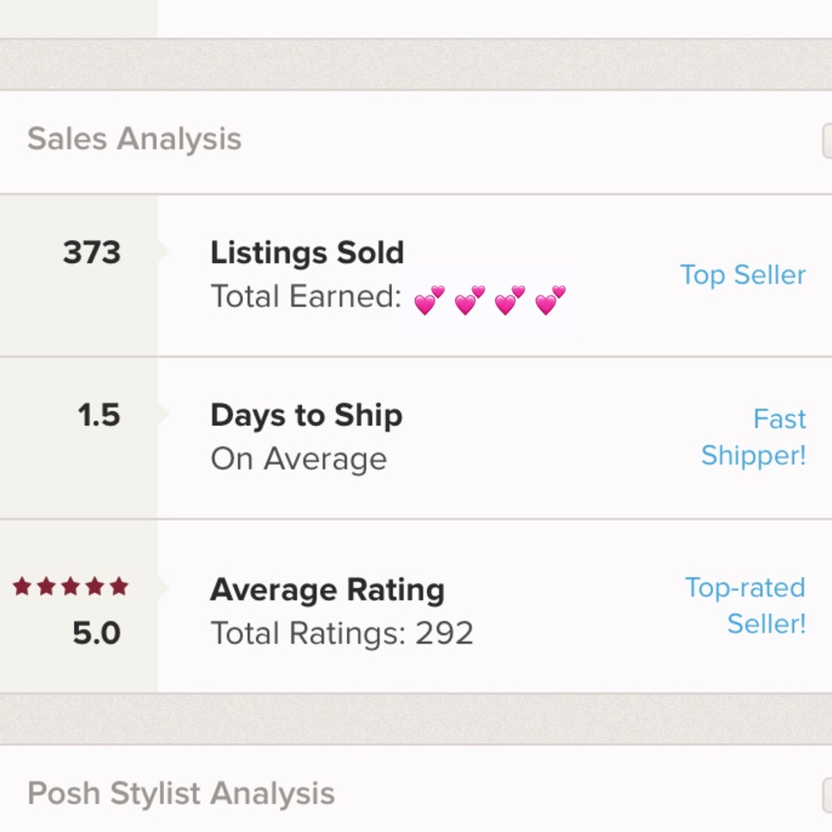
Task: Click the 373 listings sold count
Action: (x=92, y=253)
